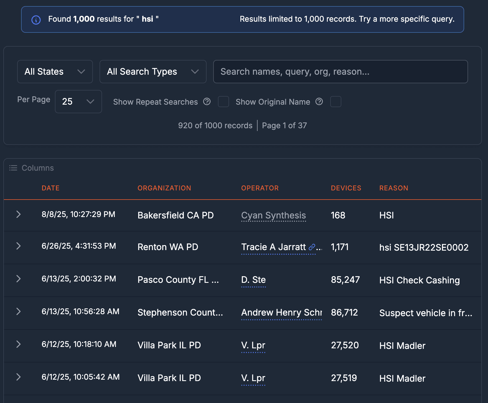Viewport: 488px width, 403px height.
Task: Enable the Show Repeat Searches checkbox
Action: point(223,102)
